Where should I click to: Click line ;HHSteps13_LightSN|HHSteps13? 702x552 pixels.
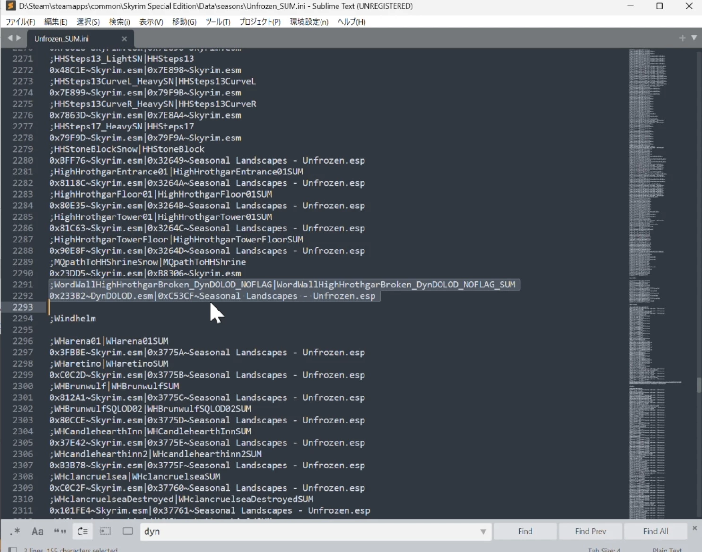tap(121, 59)
